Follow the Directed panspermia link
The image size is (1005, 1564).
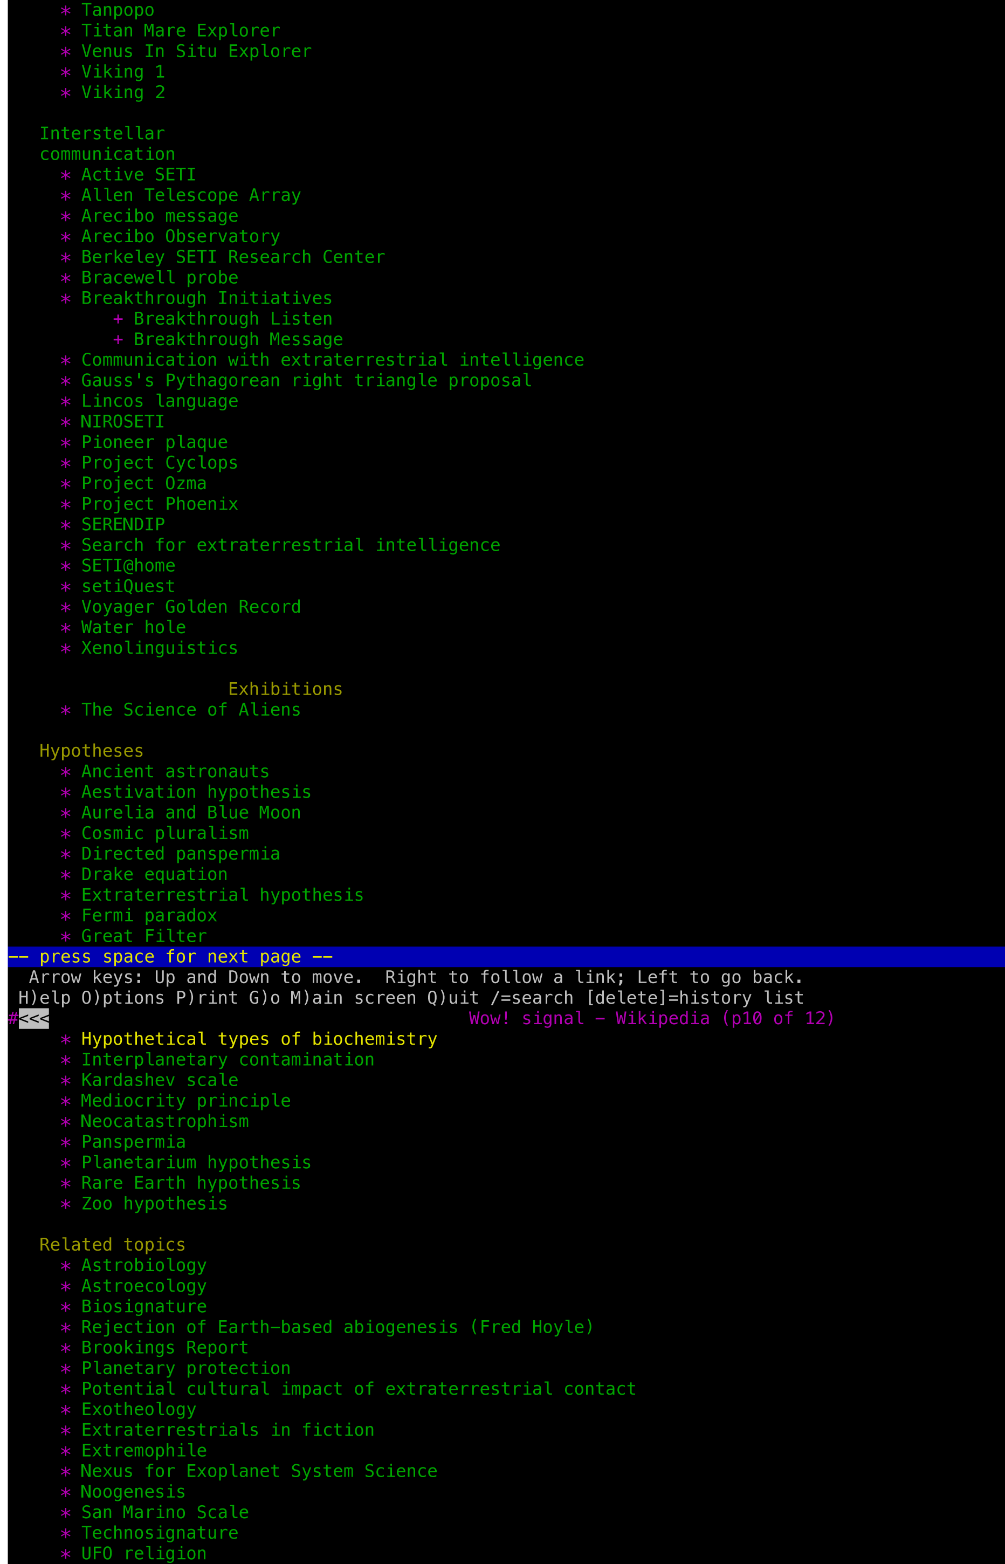(x=181, y=853)
